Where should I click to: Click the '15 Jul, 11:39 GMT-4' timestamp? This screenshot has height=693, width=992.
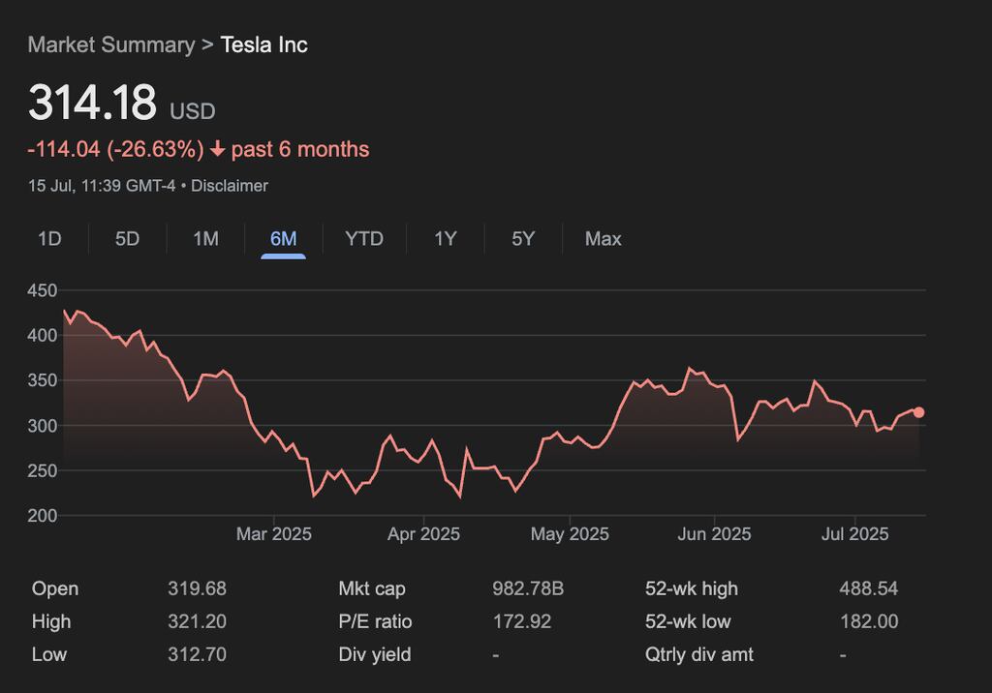102,186
